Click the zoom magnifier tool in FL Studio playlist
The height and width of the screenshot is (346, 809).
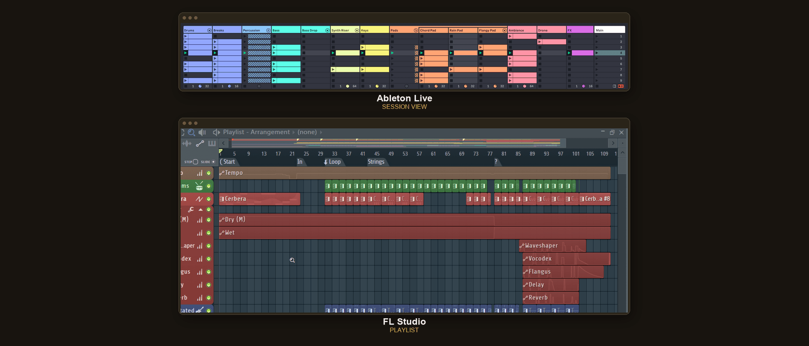[191, 132]
